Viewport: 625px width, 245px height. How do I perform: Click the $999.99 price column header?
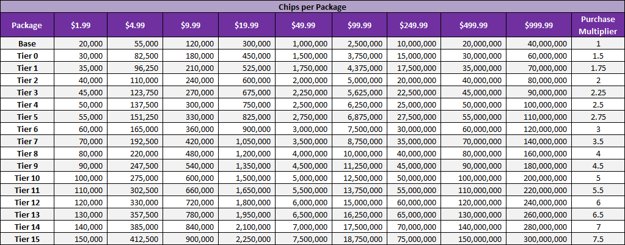[538, 26]
